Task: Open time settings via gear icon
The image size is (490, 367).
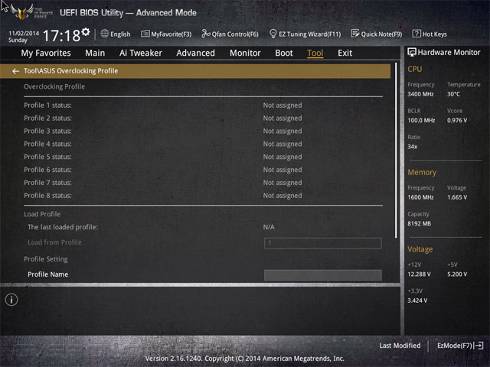Action: (x=86, y=32)
